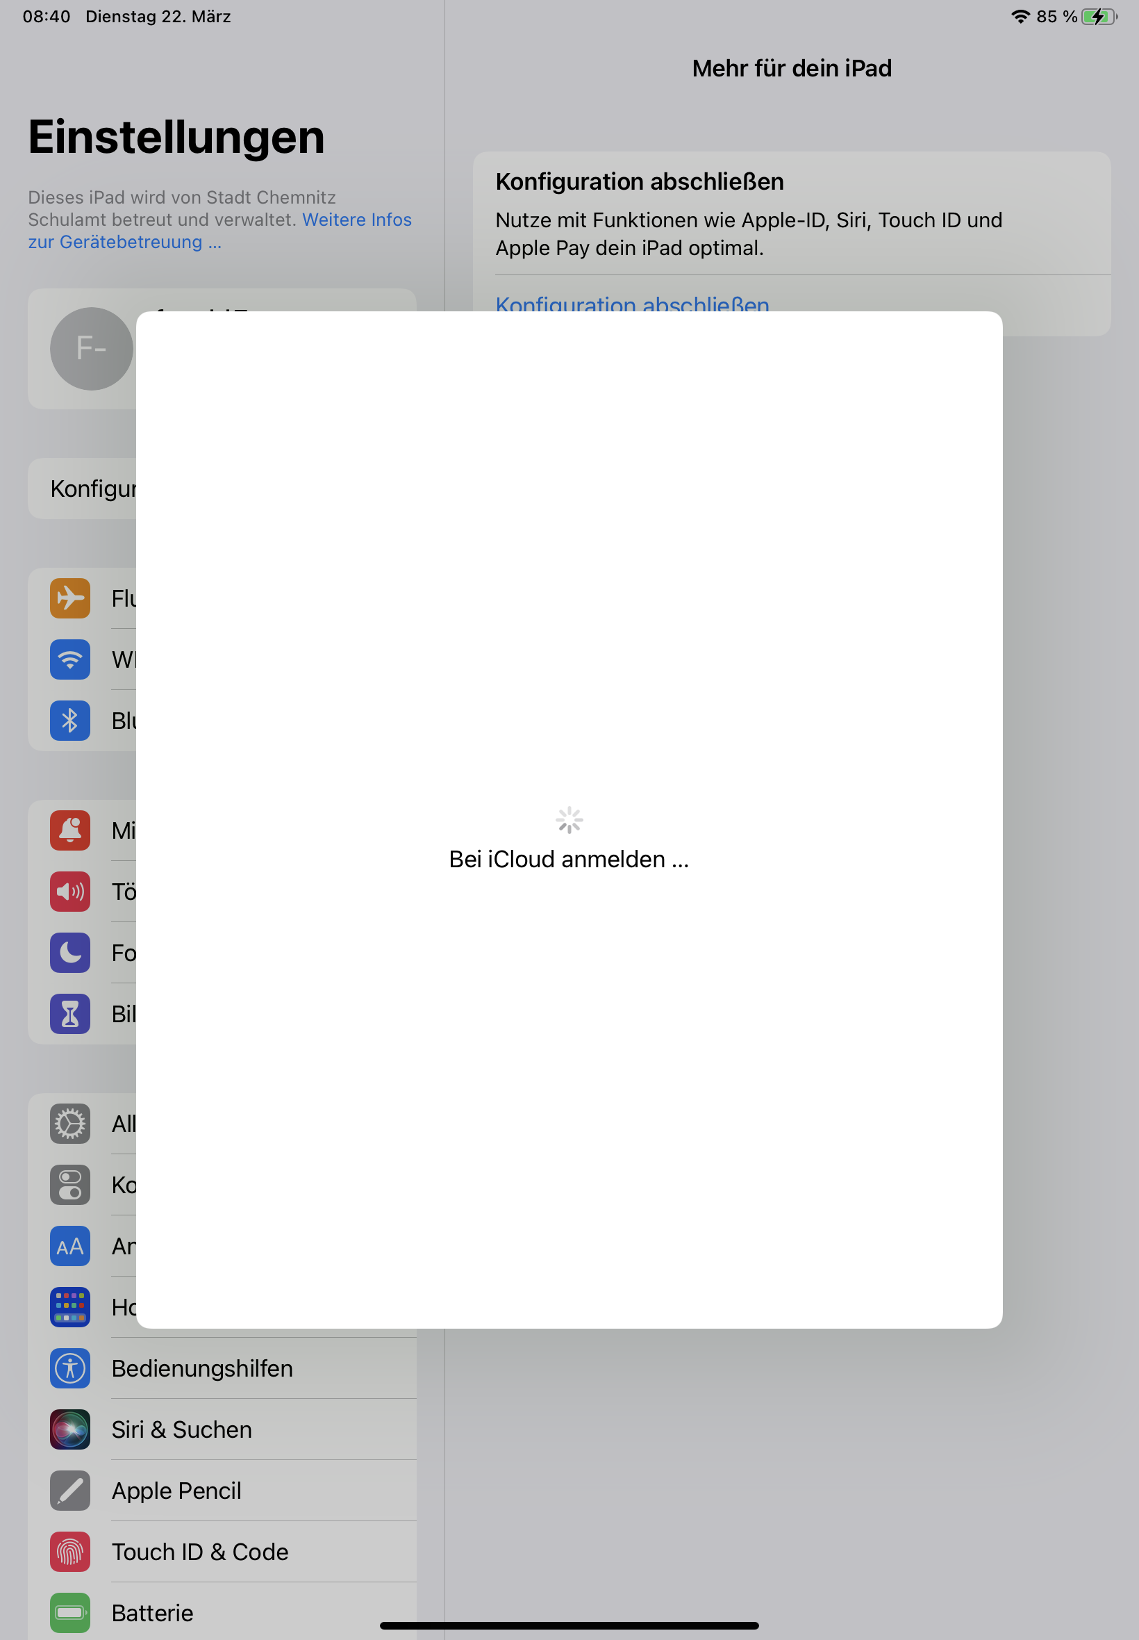Click the Einstellungen heading

pos(176,137)
